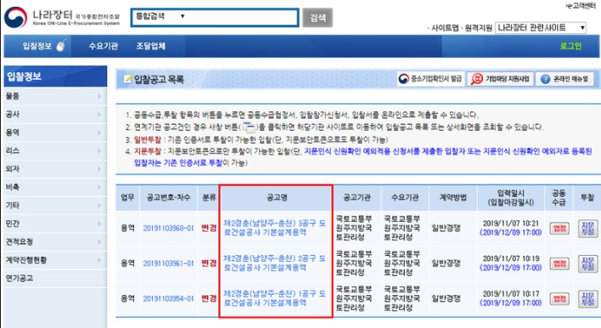Open the 2공구 도로건설공사 기본설계용역 notice
The height and width of the screenshot is (328, 601).
point(274,263)
